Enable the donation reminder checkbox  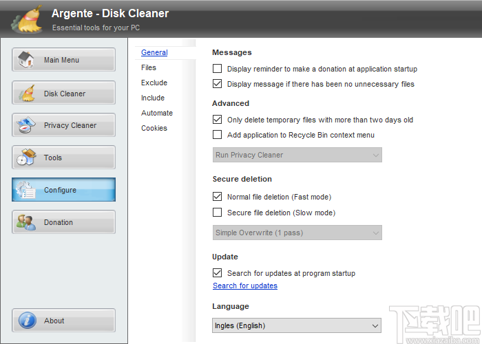(x=218, y=69)
